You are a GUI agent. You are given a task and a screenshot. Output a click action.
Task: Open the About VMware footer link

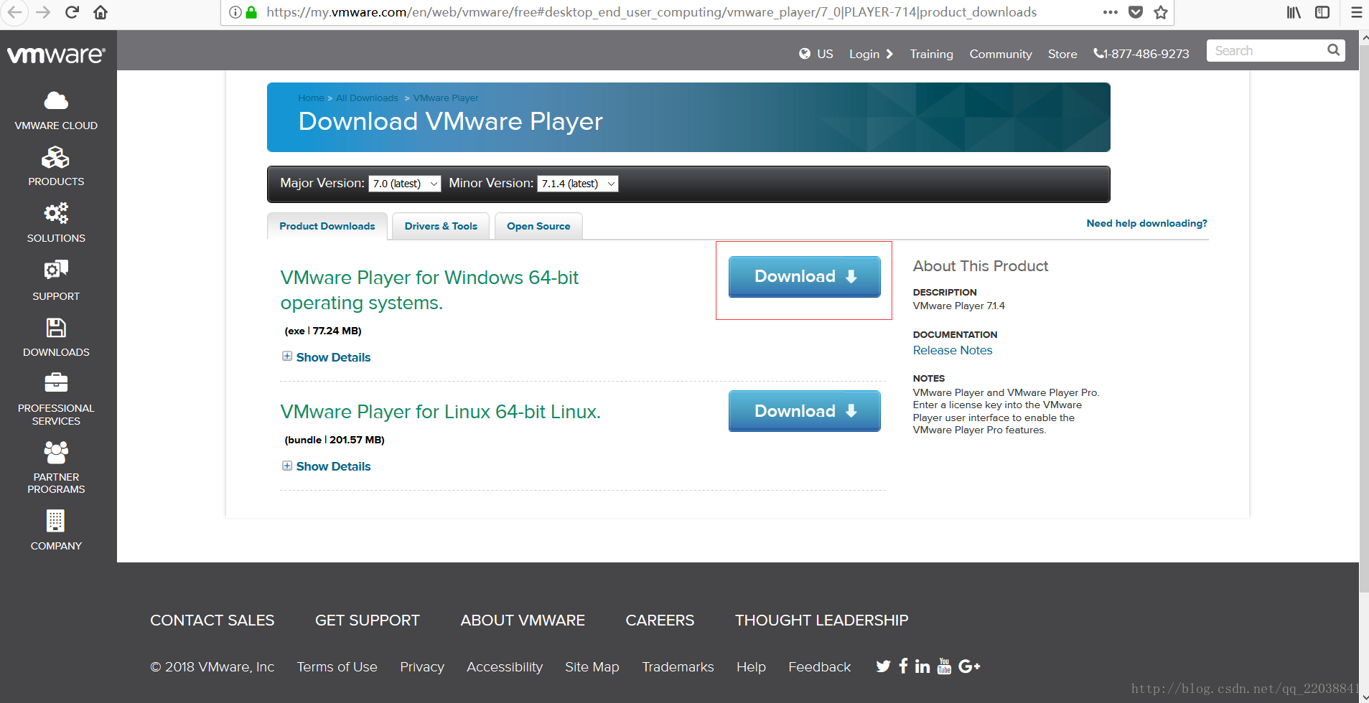pos(523,621)
